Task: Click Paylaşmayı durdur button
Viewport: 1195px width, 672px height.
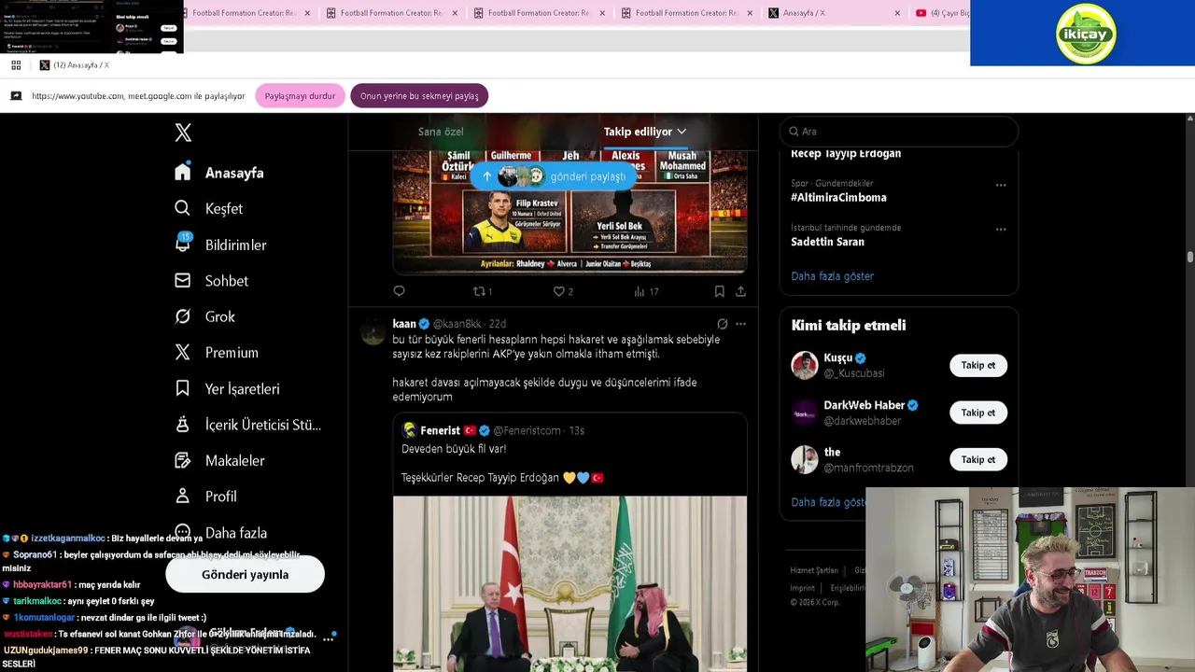Action: click(x=300, y=95)
